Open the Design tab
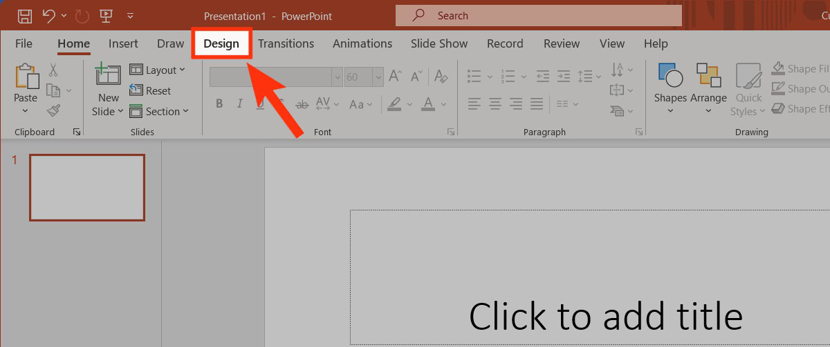 221,43
